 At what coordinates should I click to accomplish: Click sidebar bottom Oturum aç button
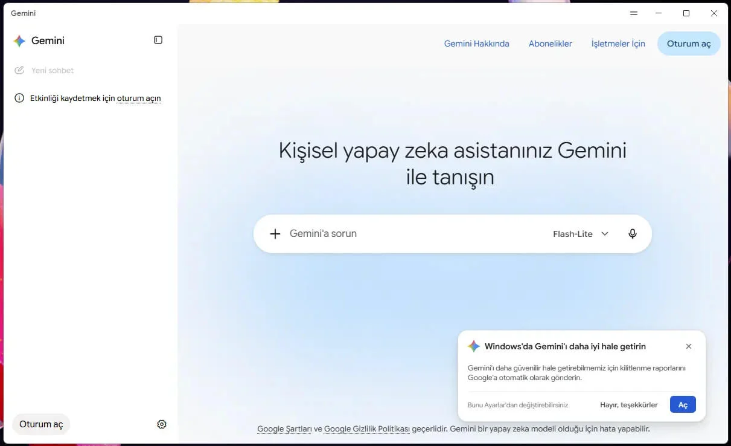pyautogui.click(x=41, y=424)
